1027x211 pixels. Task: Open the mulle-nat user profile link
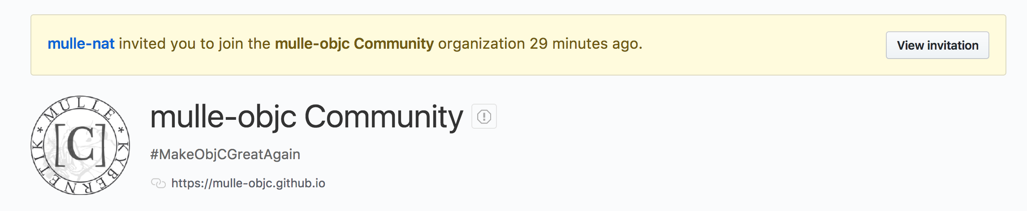click(x=81, y=44)
